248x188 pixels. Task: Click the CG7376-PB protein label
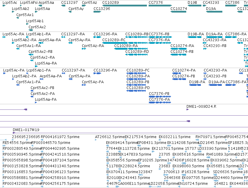(159, 94)
